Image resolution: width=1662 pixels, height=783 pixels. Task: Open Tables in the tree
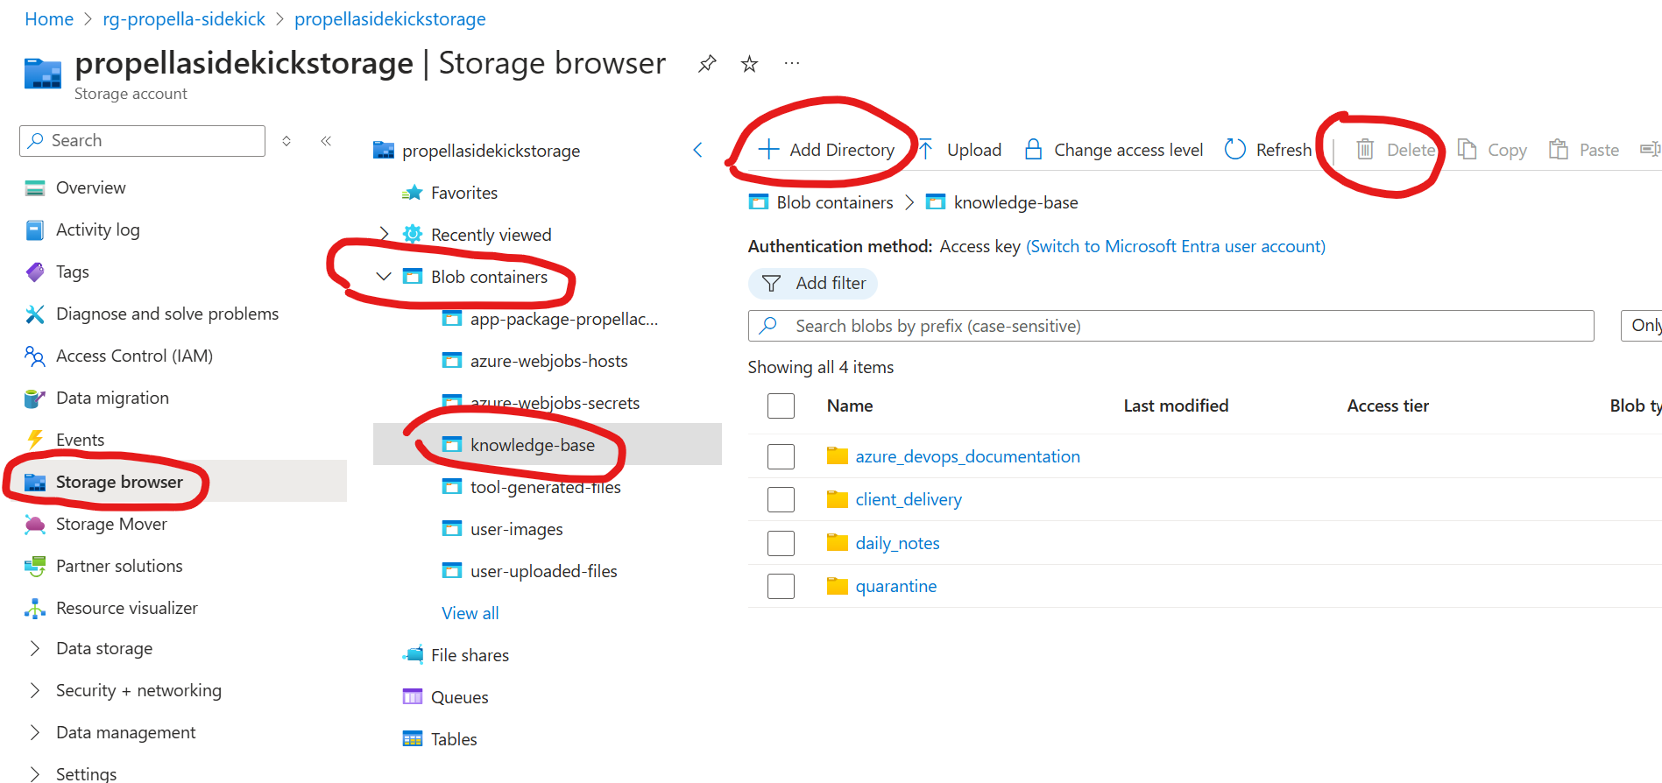[454, 739]
